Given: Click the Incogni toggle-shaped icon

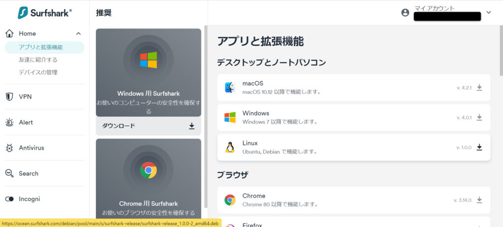Looking at the screenshot, I should coord(10,199).
